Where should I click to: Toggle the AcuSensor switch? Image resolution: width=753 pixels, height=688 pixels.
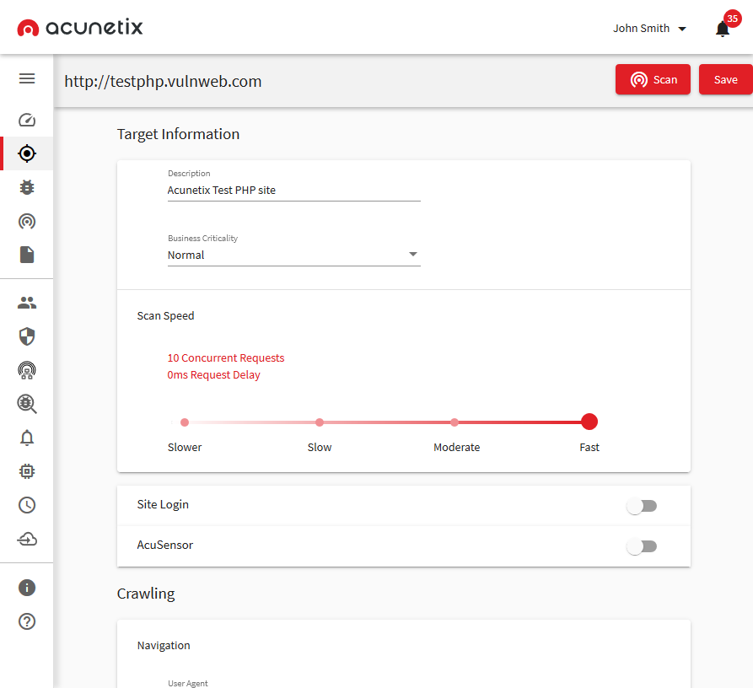click(x=642, y=546)
